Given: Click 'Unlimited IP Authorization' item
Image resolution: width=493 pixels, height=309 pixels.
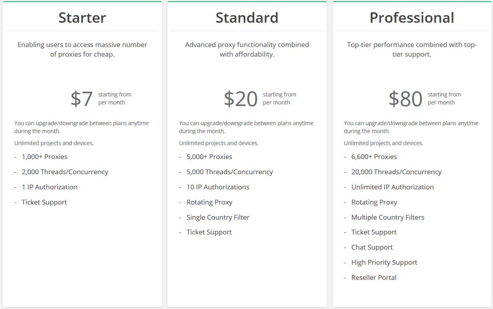Looking at the screenshot, I should (392, 187).
